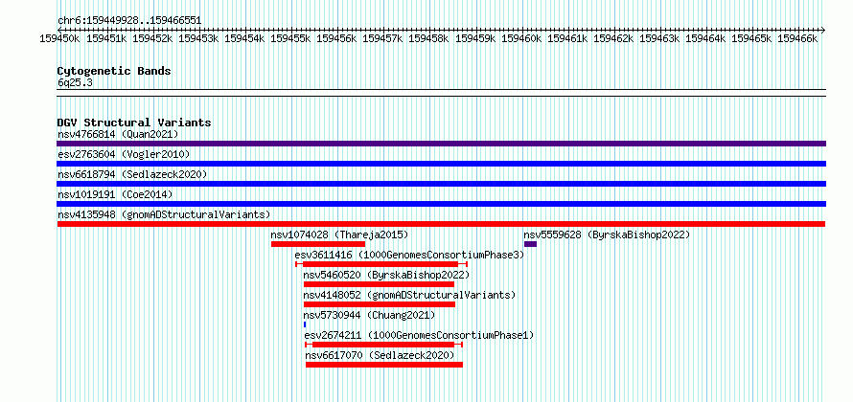
Task: Click the 159464k ruler tick label
Action: pyautogui.click(x=705, y=38)
